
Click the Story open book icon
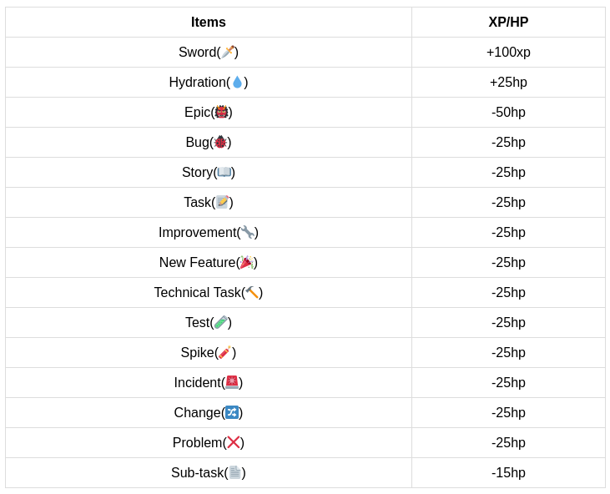(x=224, y=172)
